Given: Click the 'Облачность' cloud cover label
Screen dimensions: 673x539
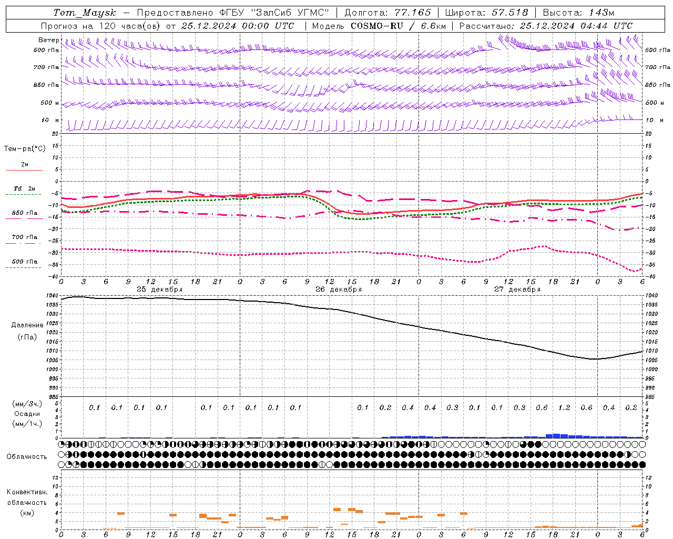Looking at the screenshot, I should point(27,456).
